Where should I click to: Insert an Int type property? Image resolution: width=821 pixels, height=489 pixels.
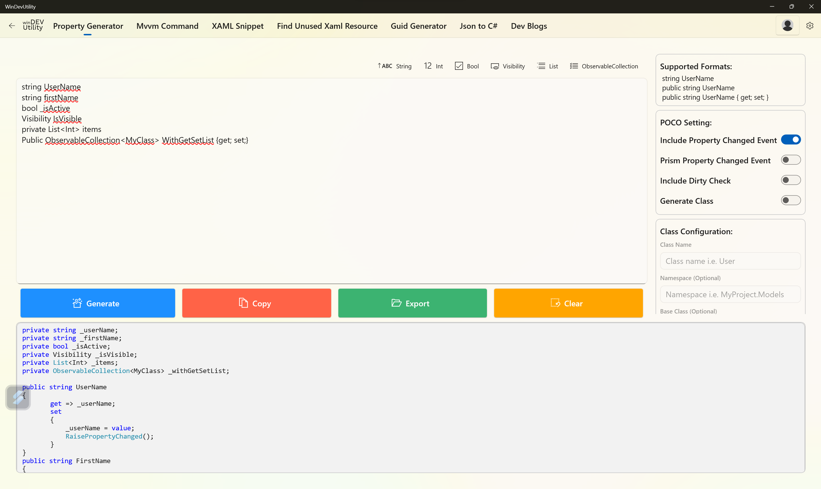click(x=433, y=66)
